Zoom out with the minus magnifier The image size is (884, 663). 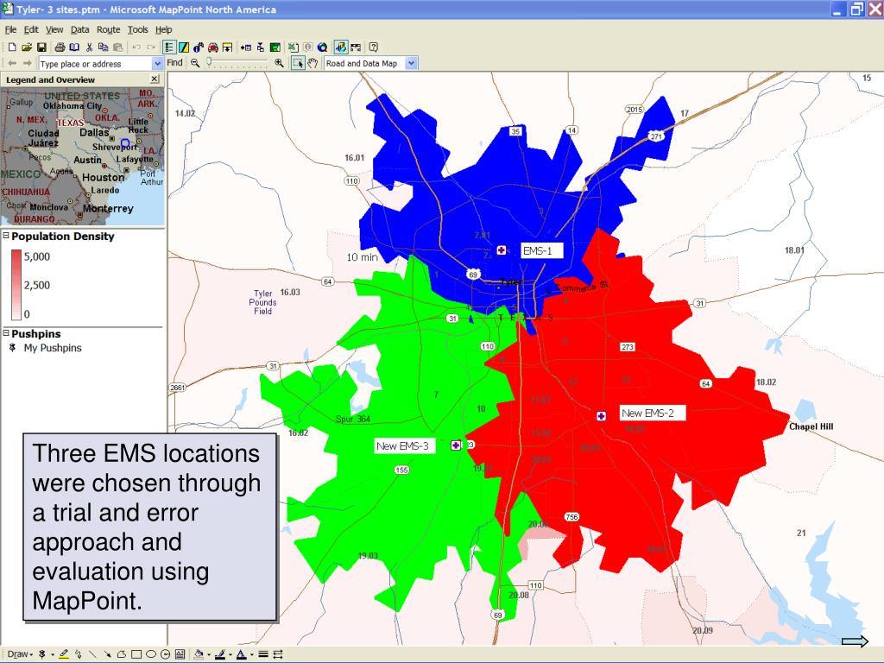195,63
